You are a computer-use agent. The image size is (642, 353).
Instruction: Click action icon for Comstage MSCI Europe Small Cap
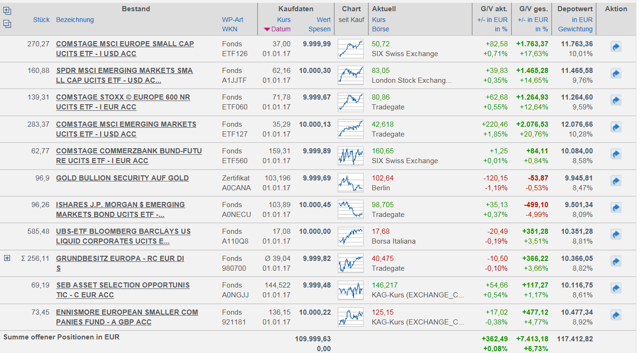point(616,47)
